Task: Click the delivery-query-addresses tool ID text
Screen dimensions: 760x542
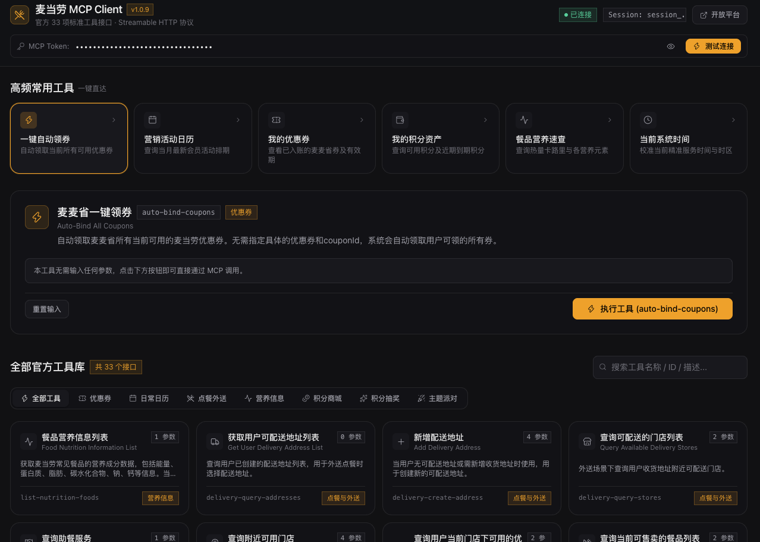Action: (x=253, y=497)
